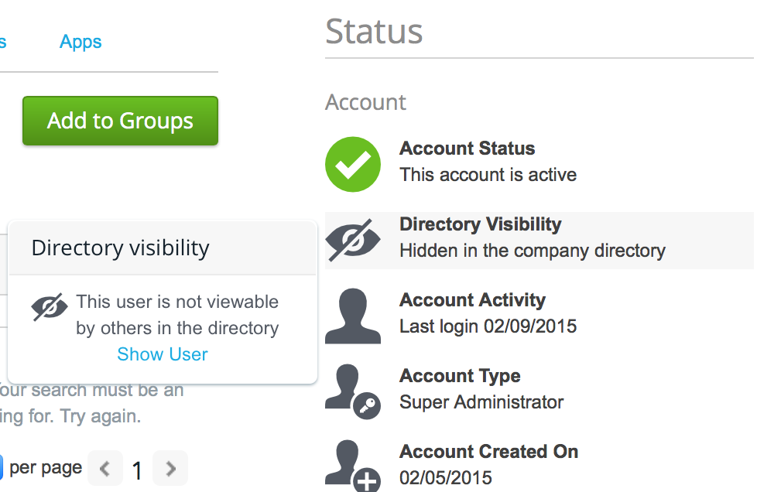Image resolution: width=757 pixels, height=492 pixels.
Task: Open the Apps tab
Action: pos(80,42)
